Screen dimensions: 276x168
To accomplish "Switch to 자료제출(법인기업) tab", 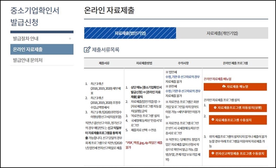I will point(130,33).
